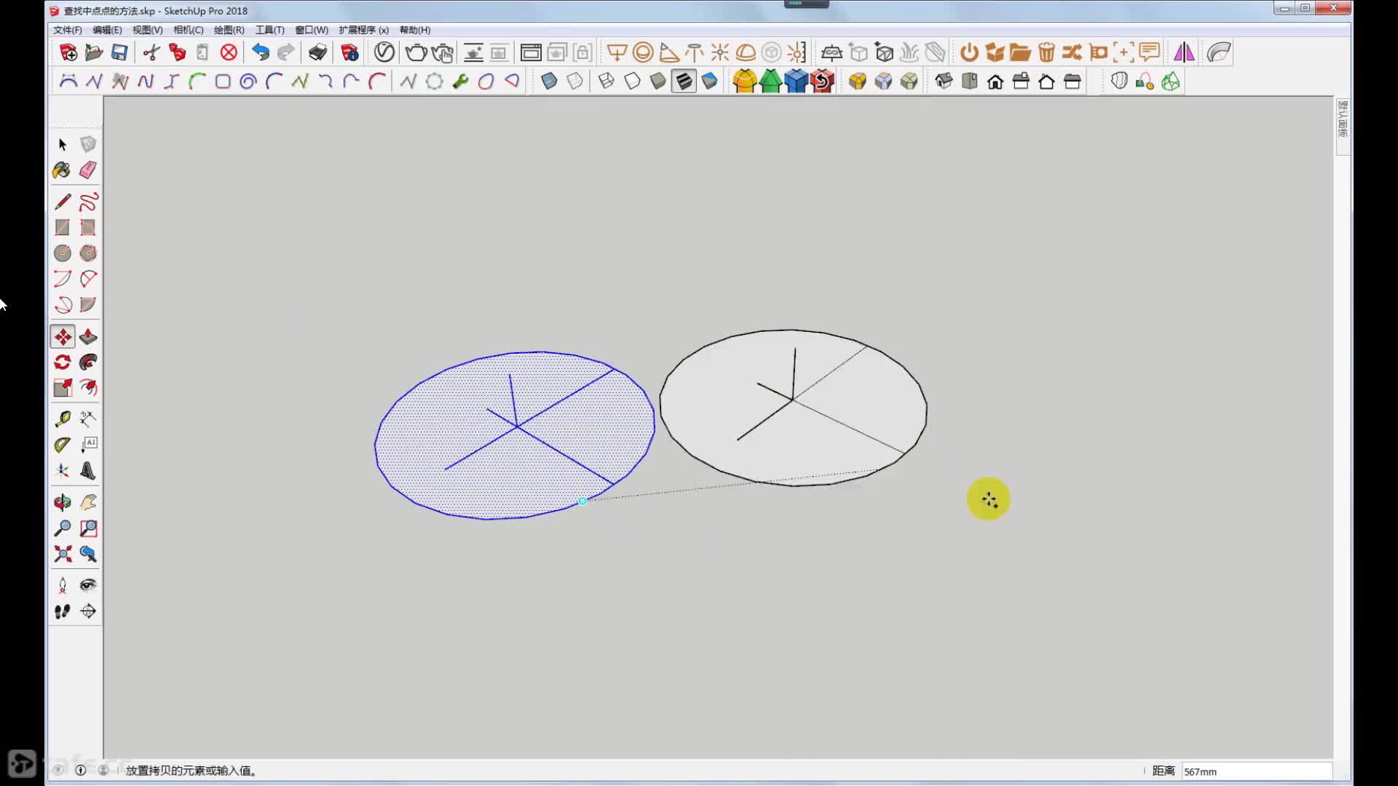Open the 帮助(H) menu

(x=415, y=30)
